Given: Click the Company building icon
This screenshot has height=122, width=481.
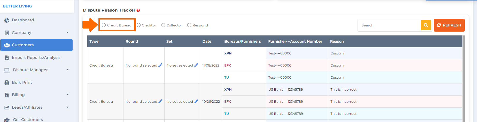Looking at the screenshot, I should coord(7,33).
